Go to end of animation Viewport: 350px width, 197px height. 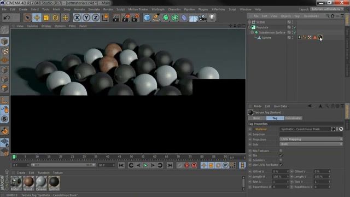(x=170, y=165)
